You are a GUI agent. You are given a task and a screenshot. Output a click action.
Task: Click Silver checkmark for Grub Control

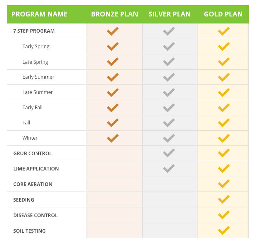[x=169, y=153]
